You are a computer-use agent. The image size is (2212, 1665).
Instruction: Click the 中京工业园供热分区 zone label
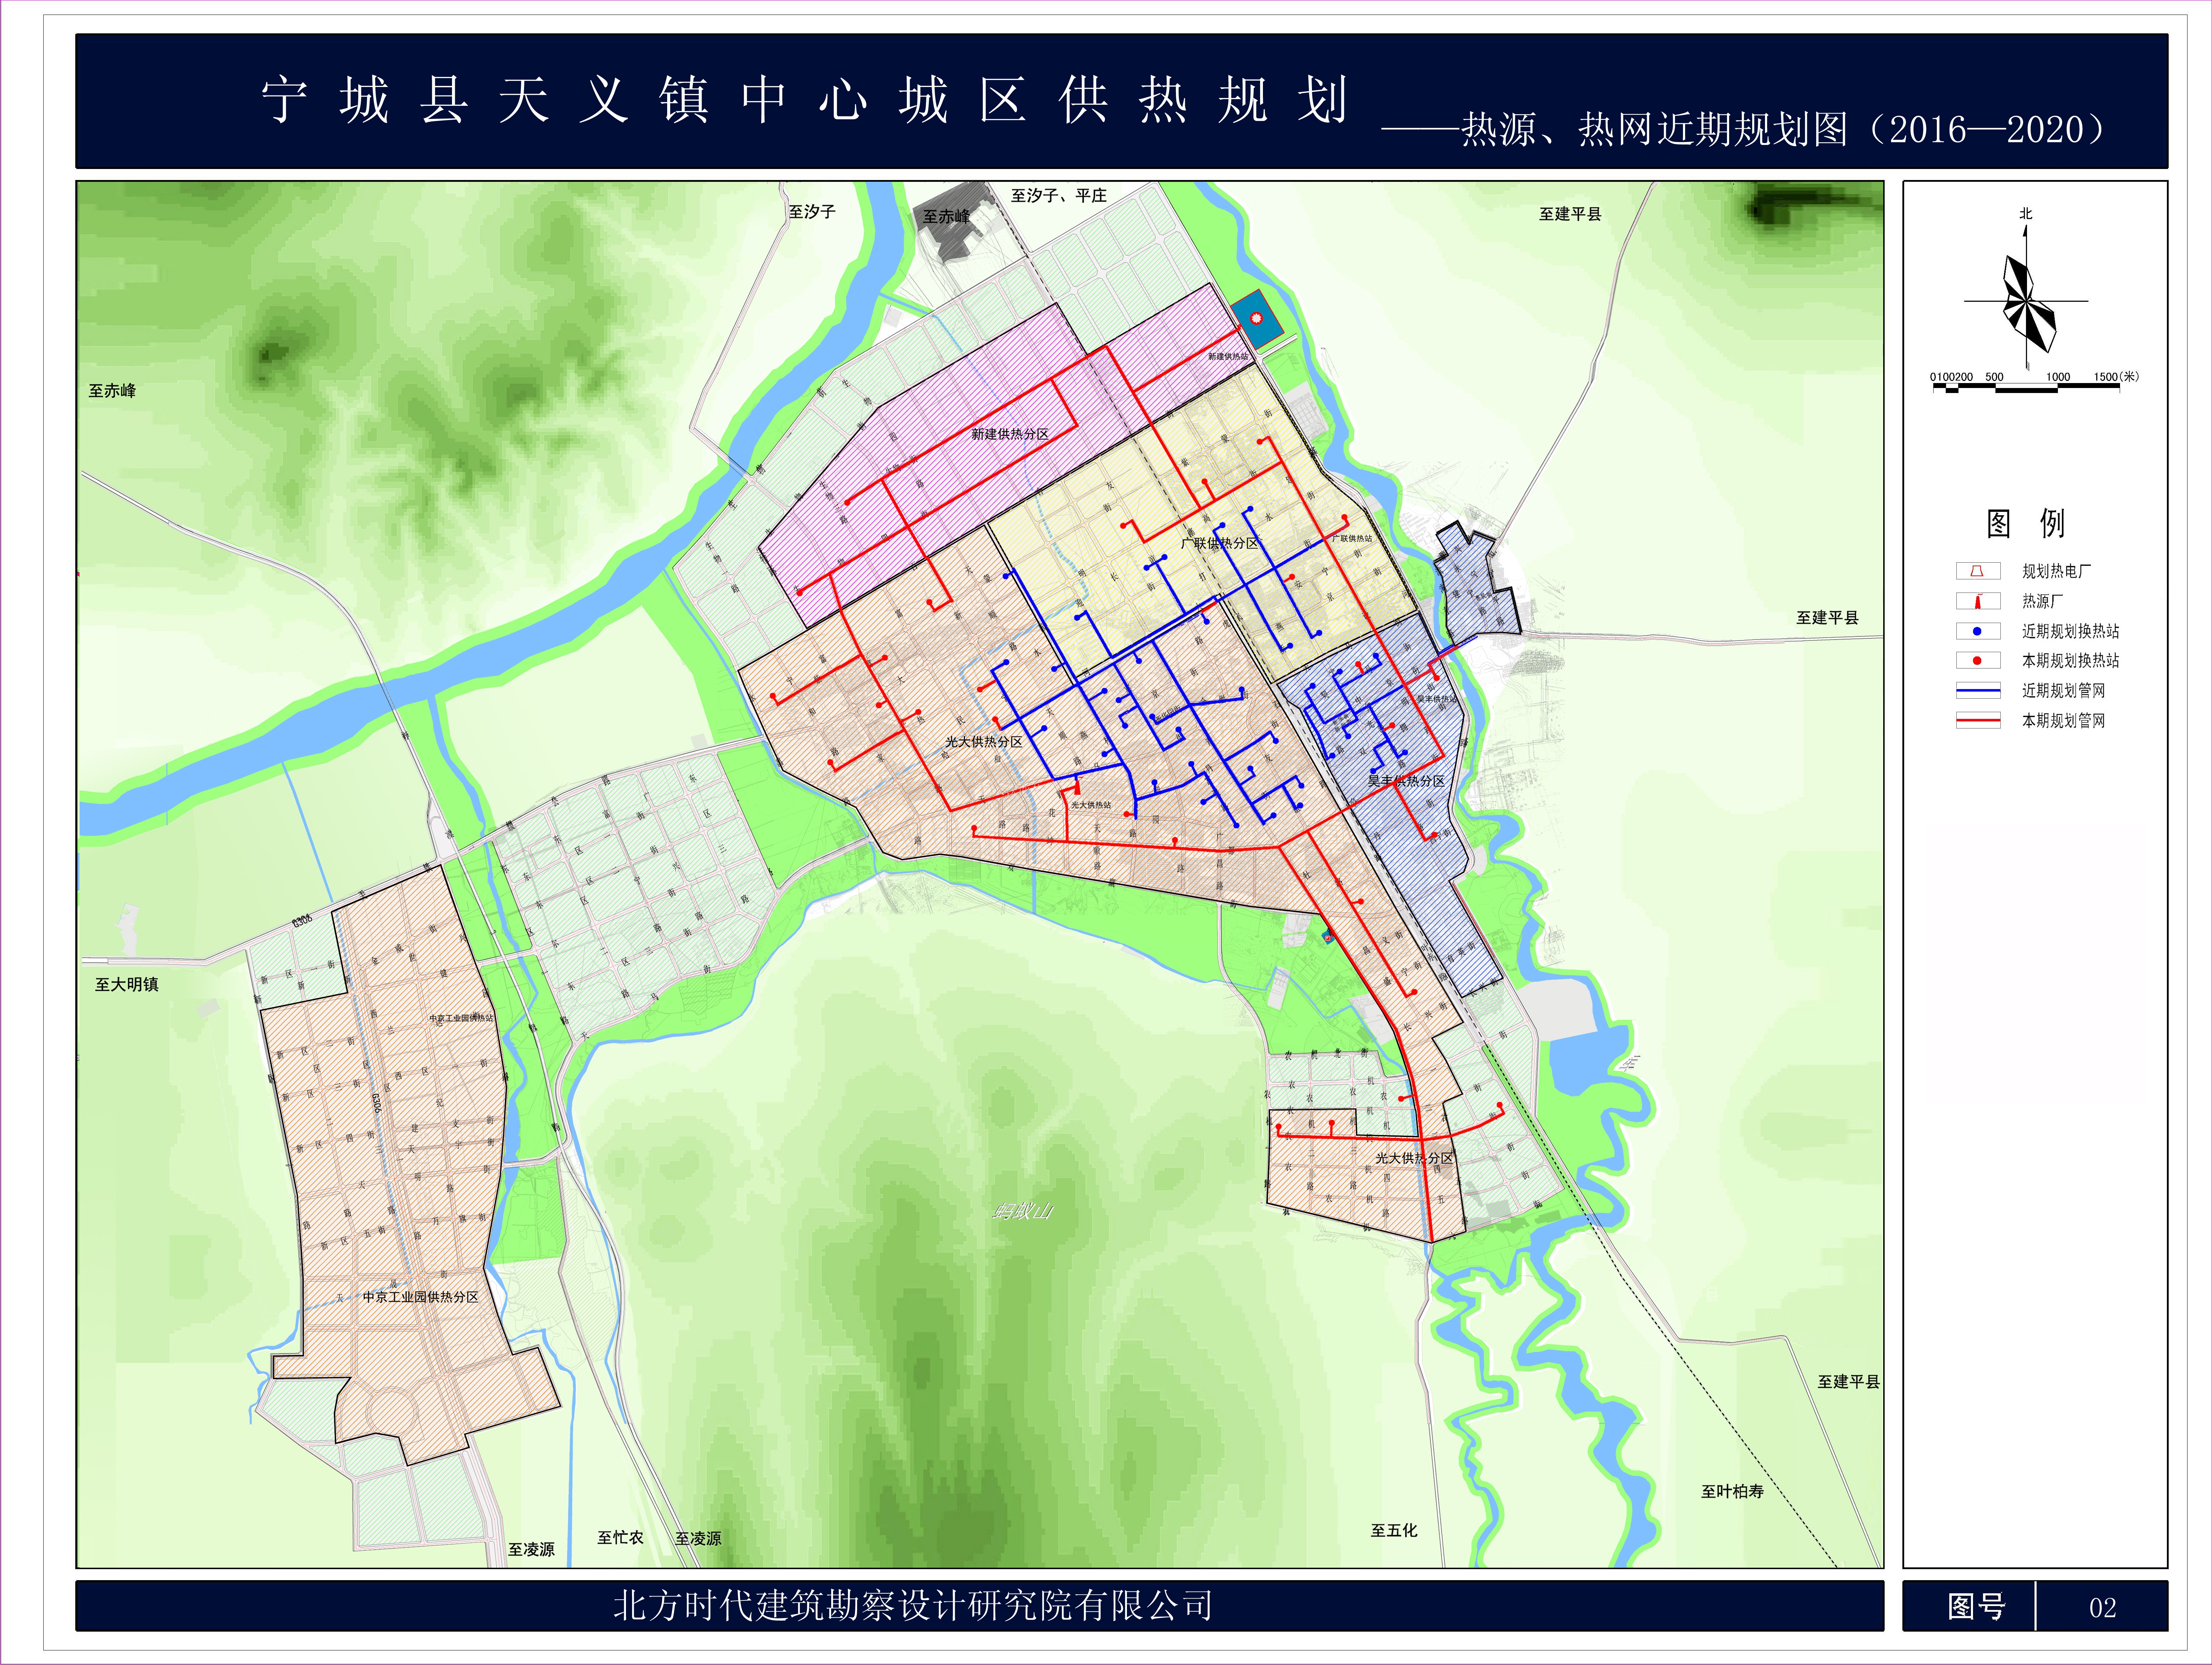420,1296
